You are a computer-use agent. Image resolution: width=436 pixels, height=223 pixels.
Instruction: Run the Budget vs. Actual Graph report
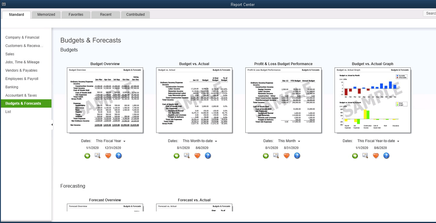(355, 156)
